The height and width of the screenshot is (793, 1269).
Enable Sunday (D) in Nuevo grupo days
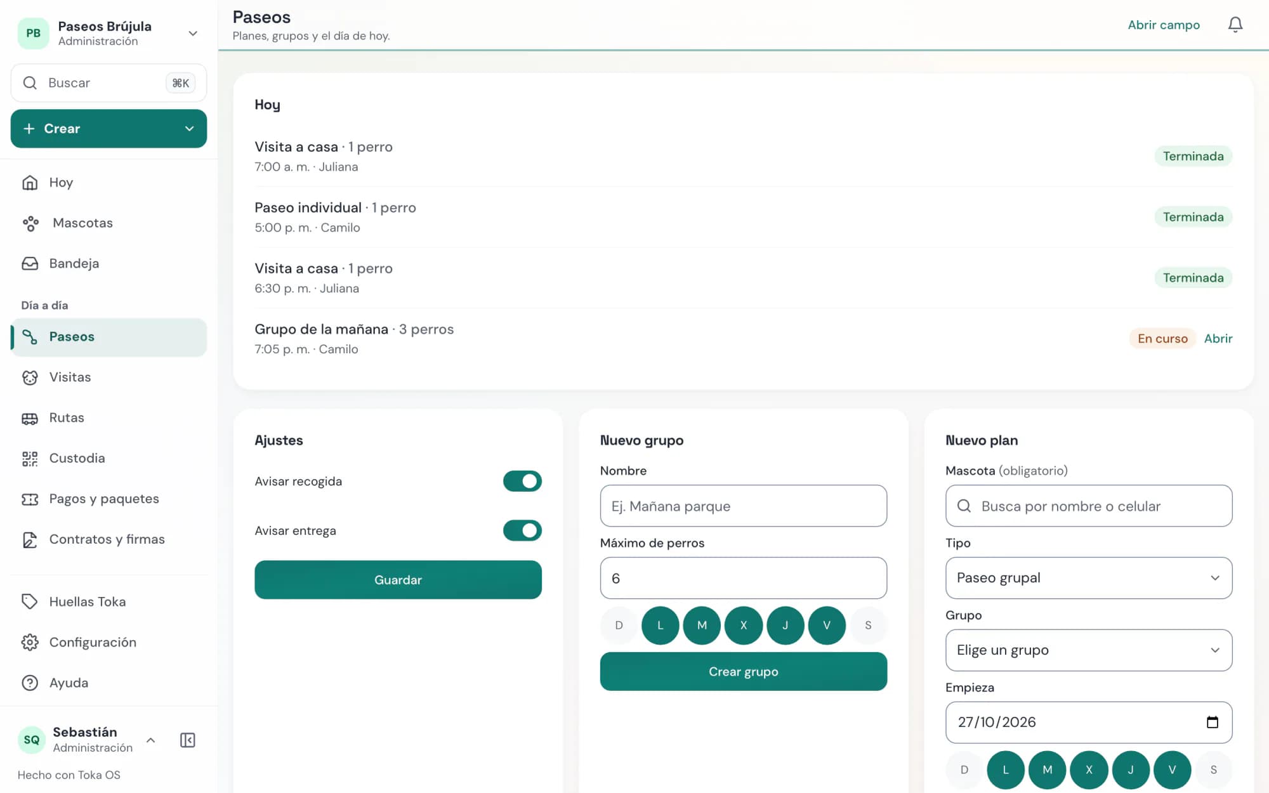click(619, 626)
